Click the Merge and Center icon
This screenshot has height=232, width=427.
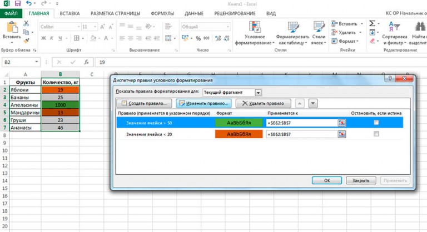(x=168, y=38)
